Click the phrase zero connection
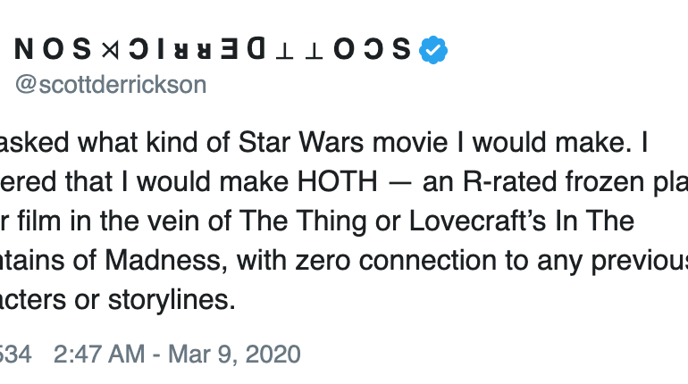The image size is (688, 384). click(x=396, y=261)
